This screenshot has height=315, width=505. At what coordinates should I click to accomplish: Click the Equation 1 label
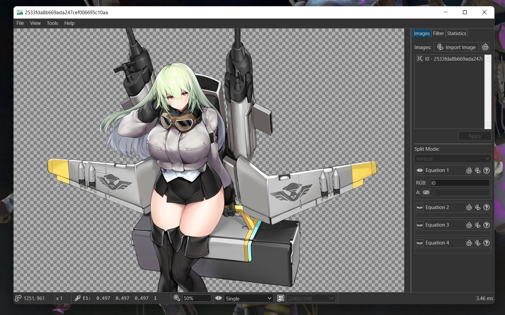(437, 170)
